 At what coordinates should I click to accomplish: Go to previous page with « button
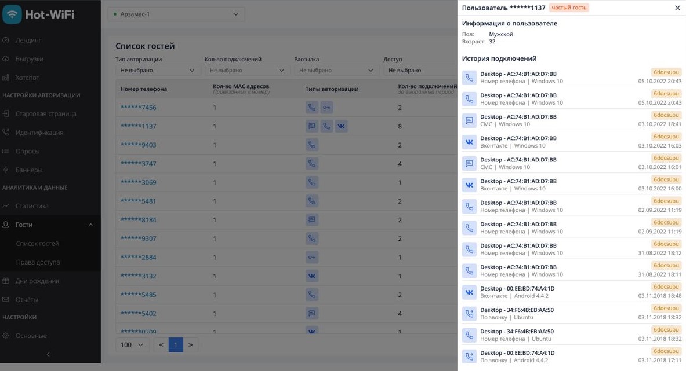(x=161, y=345)
